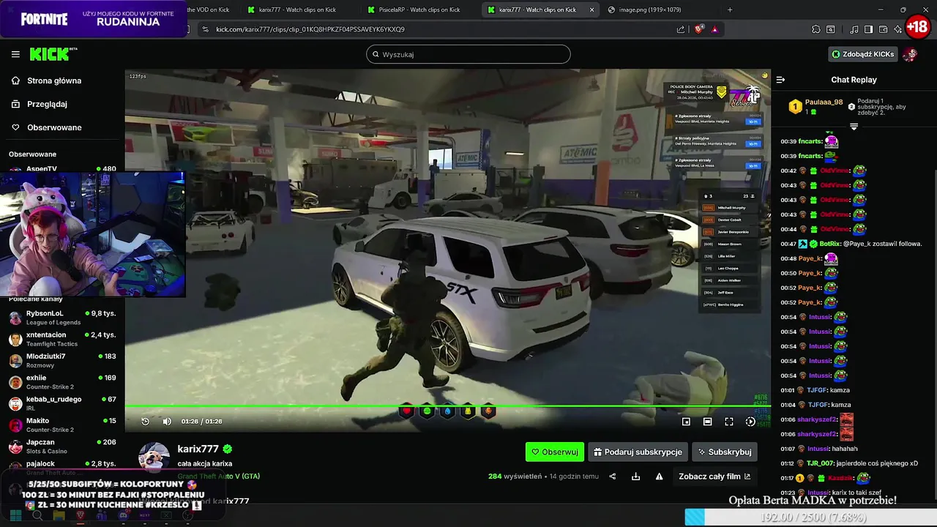Open the Grand Theft Auto V (GTA) category link
The width and height of the screenshot is (937, 527).
point(218,476)
